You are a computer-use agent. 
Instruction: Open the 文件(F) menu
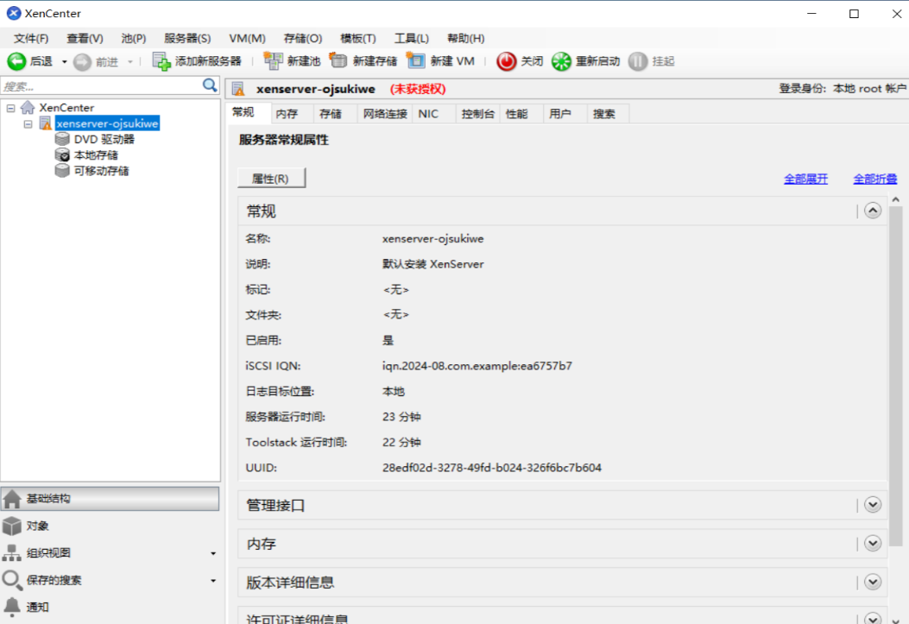pos(31,38)
